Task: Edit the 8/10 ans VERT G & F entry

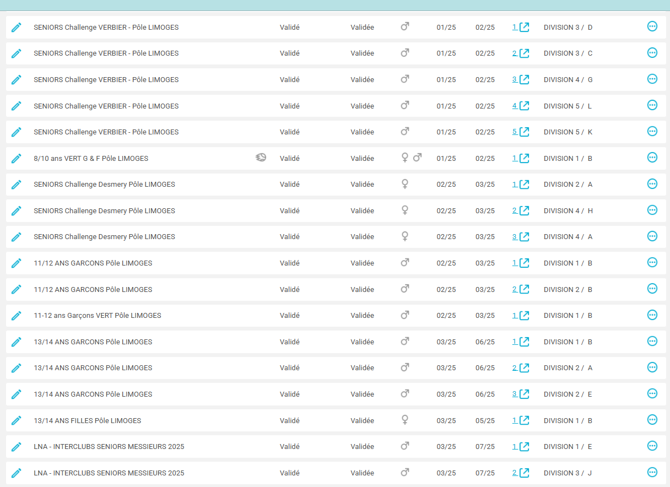Action: [17, 159]
